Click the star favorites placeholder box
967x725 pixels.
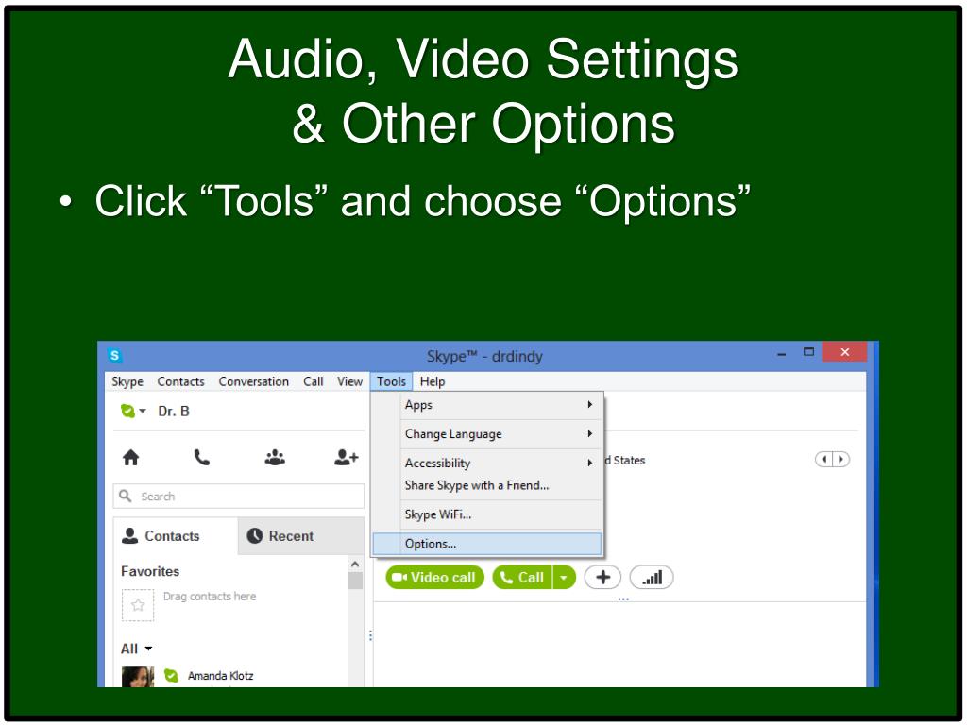pos(138,605)
